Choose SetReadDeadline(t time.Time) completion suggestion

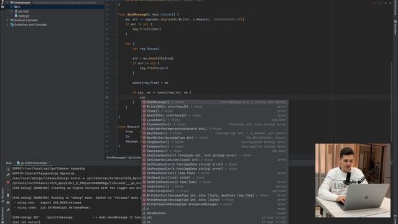[x=215, y=173]
